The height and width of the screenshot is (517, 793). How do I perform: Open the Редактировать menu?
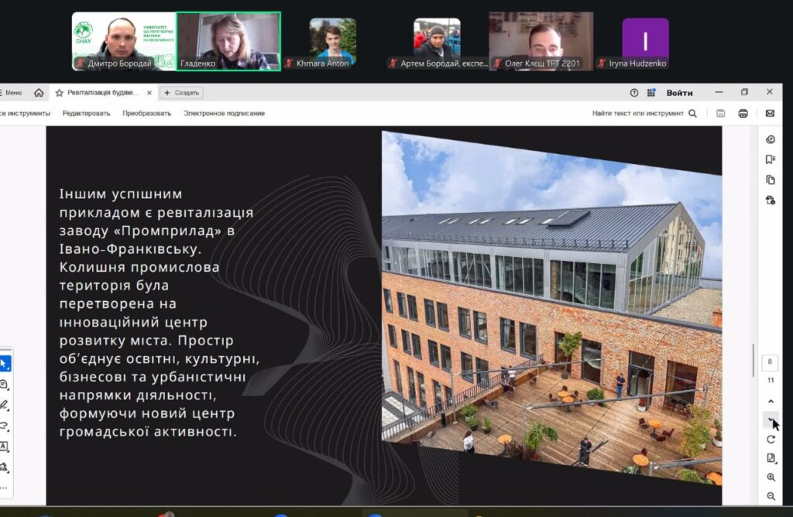click(x=86, y=113)
